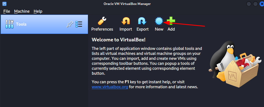Visit the www.virtualbox.org link

click(x=110, y=87)
